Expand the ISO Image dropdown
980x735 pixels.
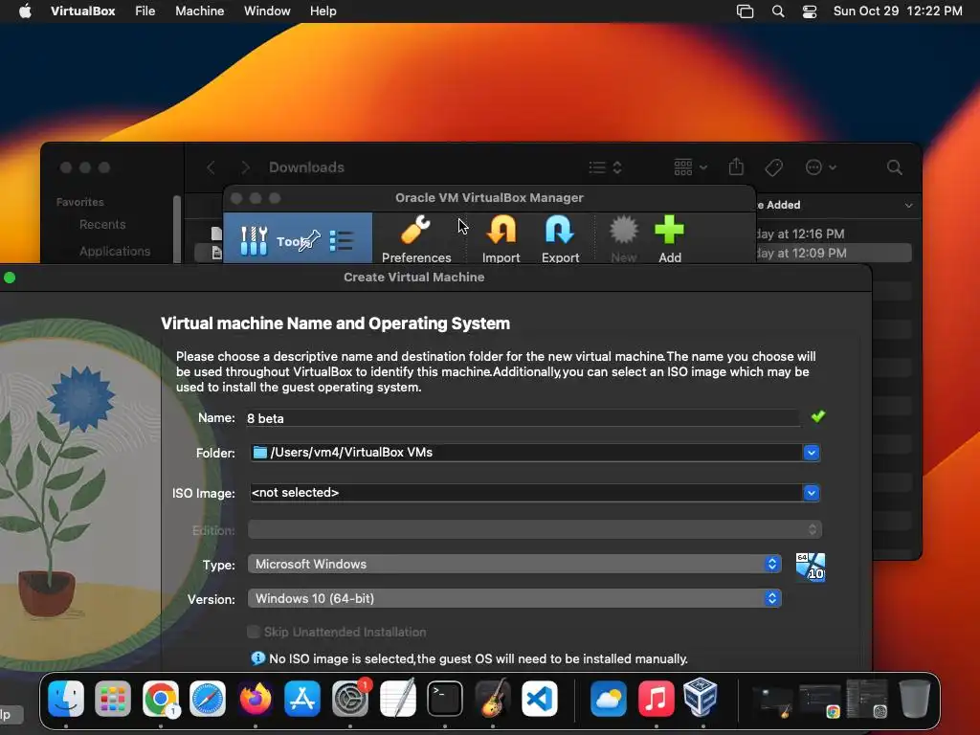coord(812,493)
